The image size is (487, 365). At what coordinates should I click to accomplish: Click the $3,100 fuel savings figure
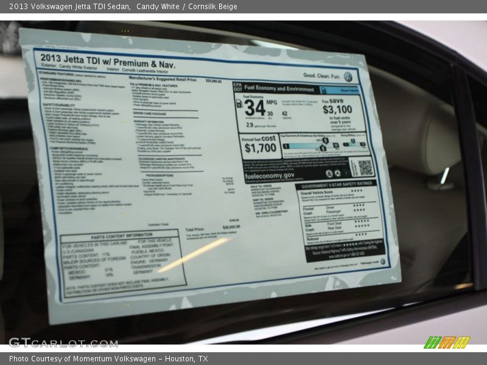coord(337,109)
